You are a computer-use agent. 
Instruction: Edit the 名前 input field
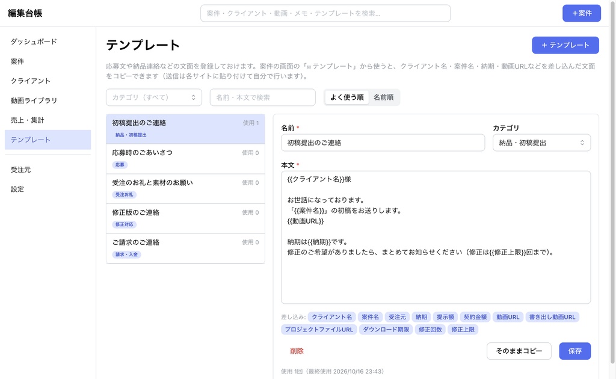383,143
